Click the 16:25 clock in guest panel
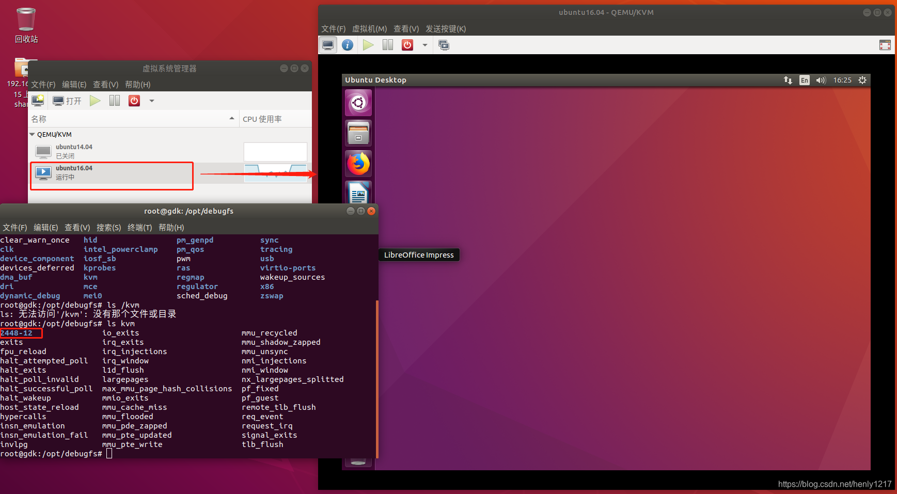The height and width of the screenshot is (494, 897). 842,80
